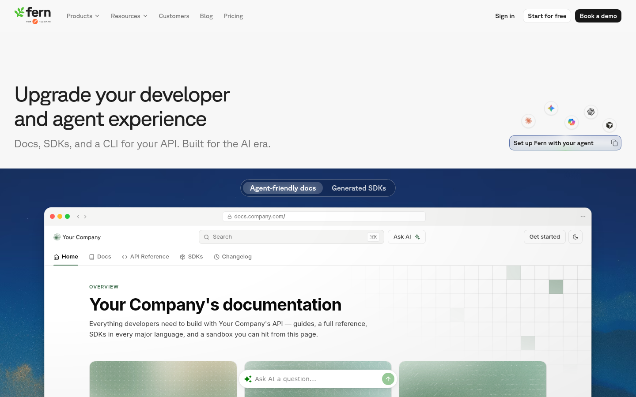Viewport: 636px width, 397px height.
Task: Toggle dark mode with the moon button
Action: point(575,237)
